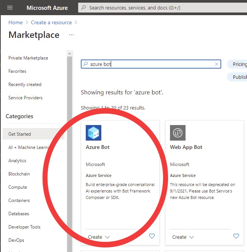Image resolution: width=247 pixels, height=252 pixels.
Task: Click Web App Bot deprecation notice text
Action: point(203,191)
